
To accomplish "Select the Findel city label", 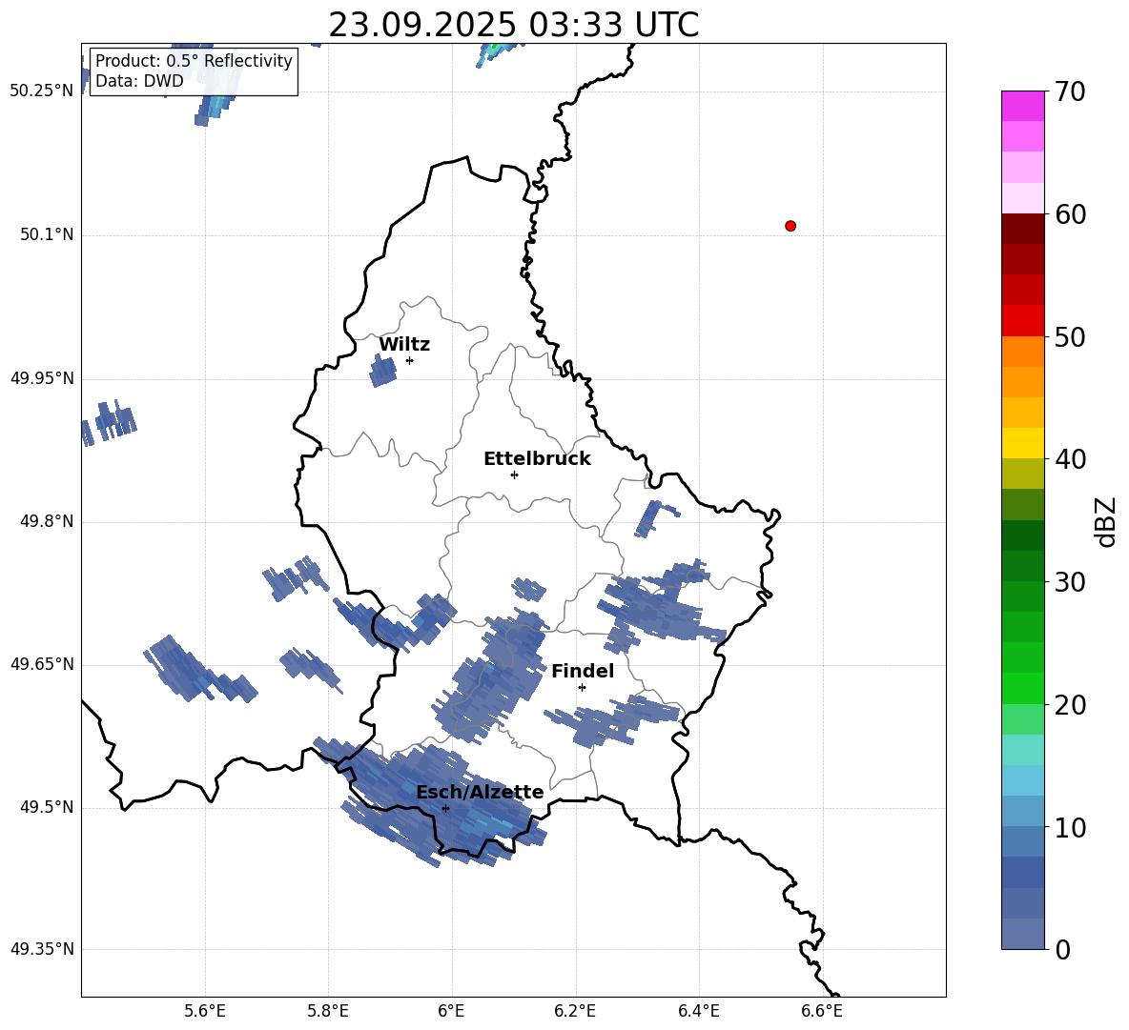I will [x=583, y=671].
